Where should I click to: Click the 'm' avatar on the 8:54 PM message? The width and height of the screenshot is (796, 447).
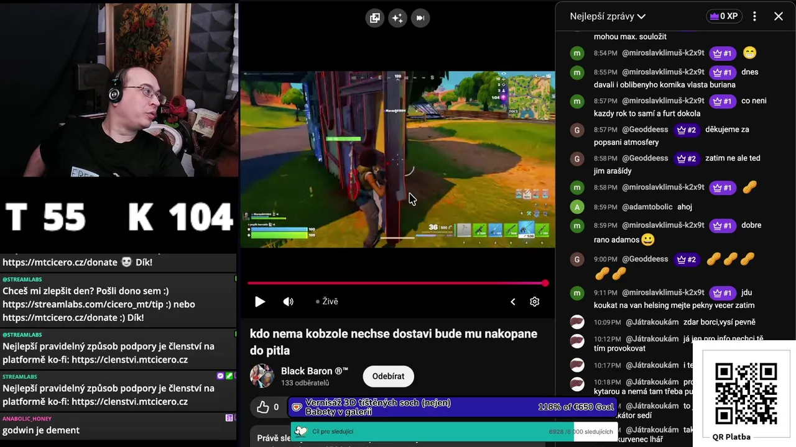[577, 53]
